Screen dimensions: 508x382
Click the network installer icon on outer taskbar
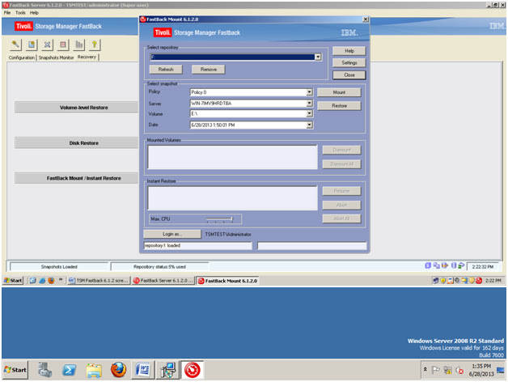coord(167,370)
